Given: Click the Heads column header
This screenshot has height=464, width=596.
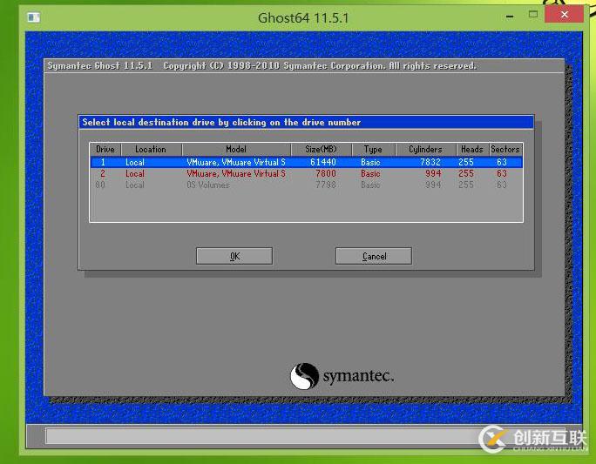Looking at the screenshot, I should pyautogui.click(x=472, y=149).
